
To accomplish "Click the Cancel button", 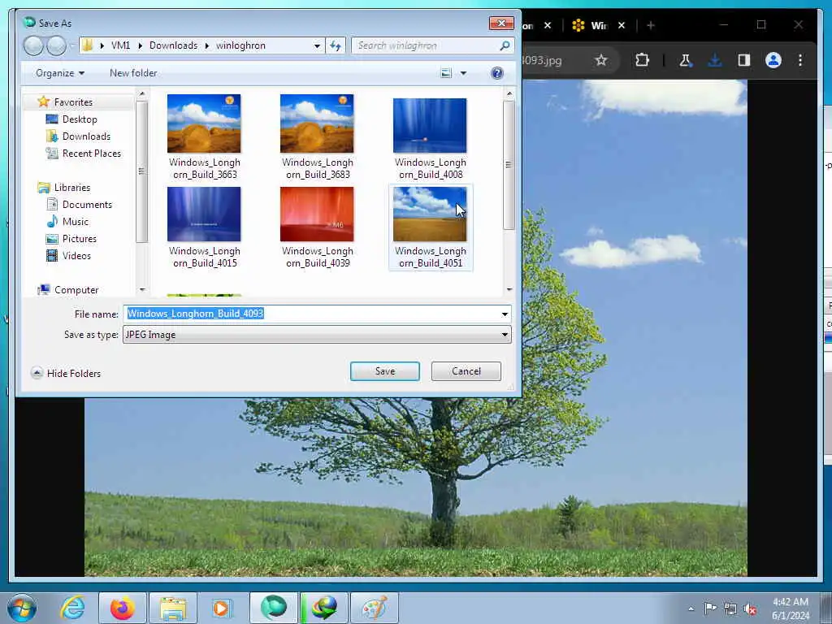I will (x=466, y=370).
